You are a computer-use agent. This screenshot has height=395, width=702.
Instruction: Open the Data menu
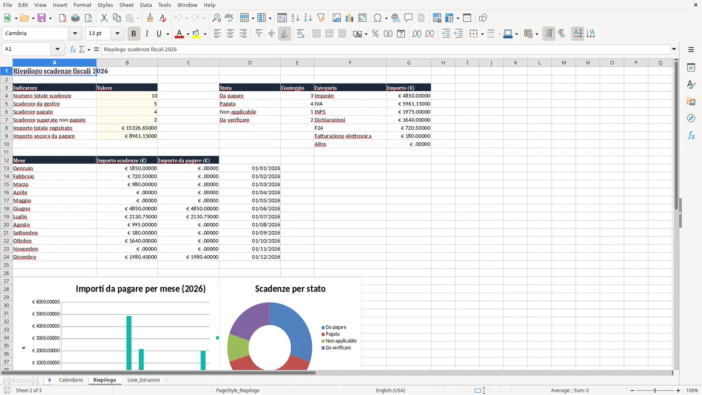point(146,5)
